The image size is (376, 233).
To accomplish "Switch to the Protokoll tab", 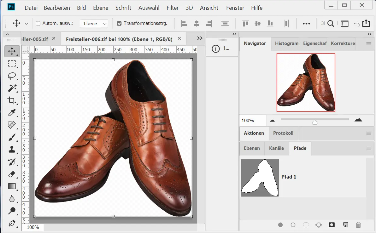I will click(x=283, y=133).
